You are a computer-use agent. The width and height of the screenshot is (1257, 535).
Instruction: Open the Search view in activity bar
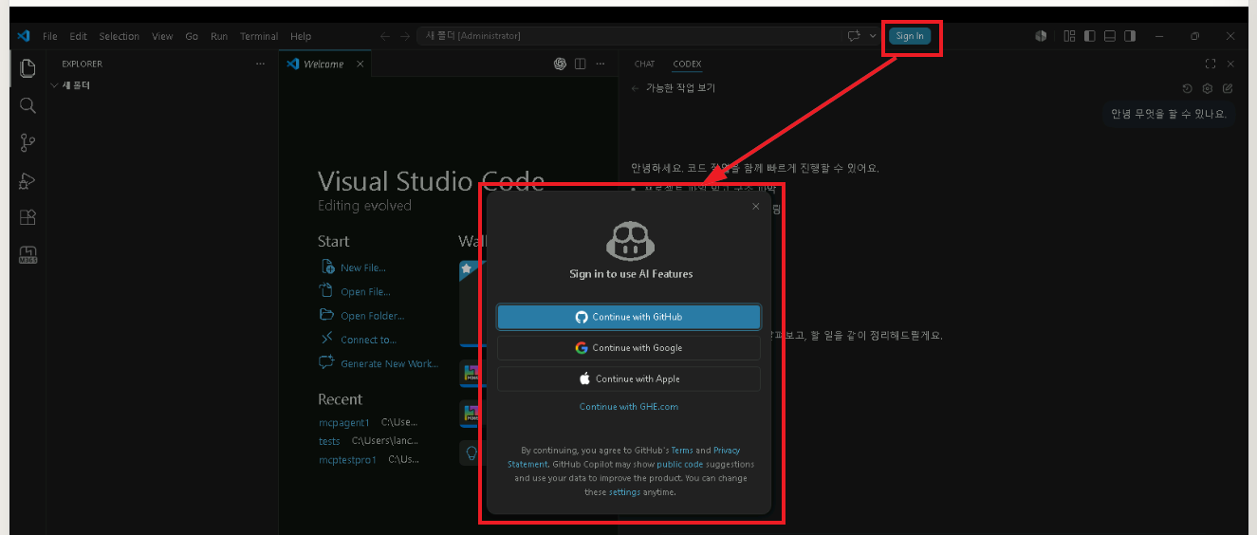coord(28,105)
